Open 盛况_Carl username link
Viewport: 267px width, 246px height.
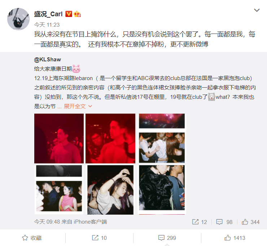48,14
